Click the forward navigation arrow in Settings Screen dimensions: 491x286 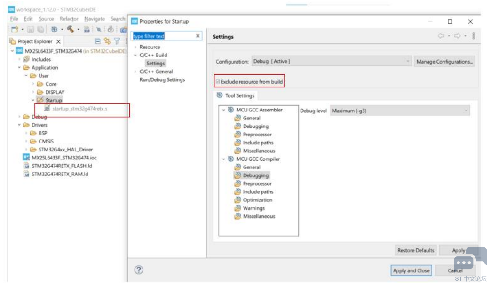coord(458,36)
